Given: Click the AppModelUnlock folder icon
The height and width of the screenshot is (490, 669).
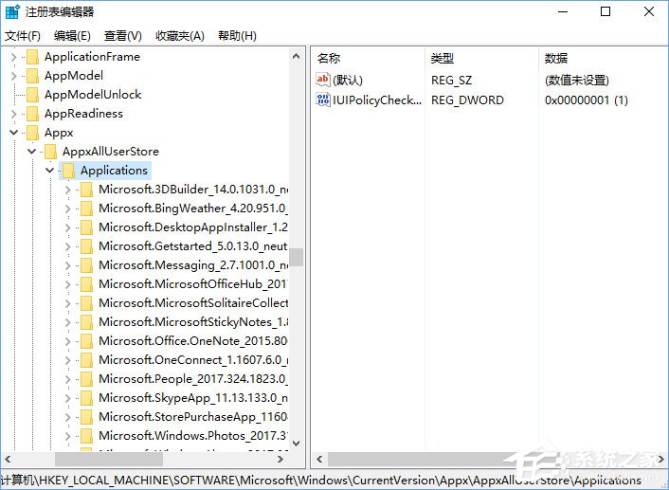Looking at the screenshot, I should tap(32, 95).
